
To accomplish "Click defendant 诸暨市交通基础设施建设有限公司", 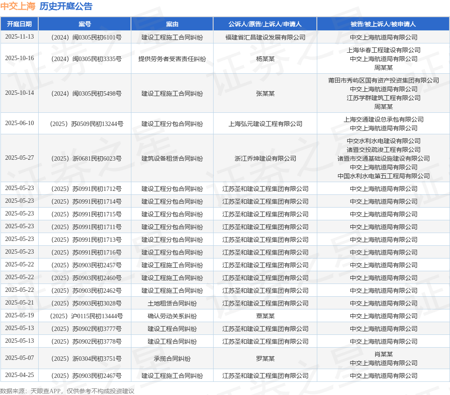I will point(383,158).
